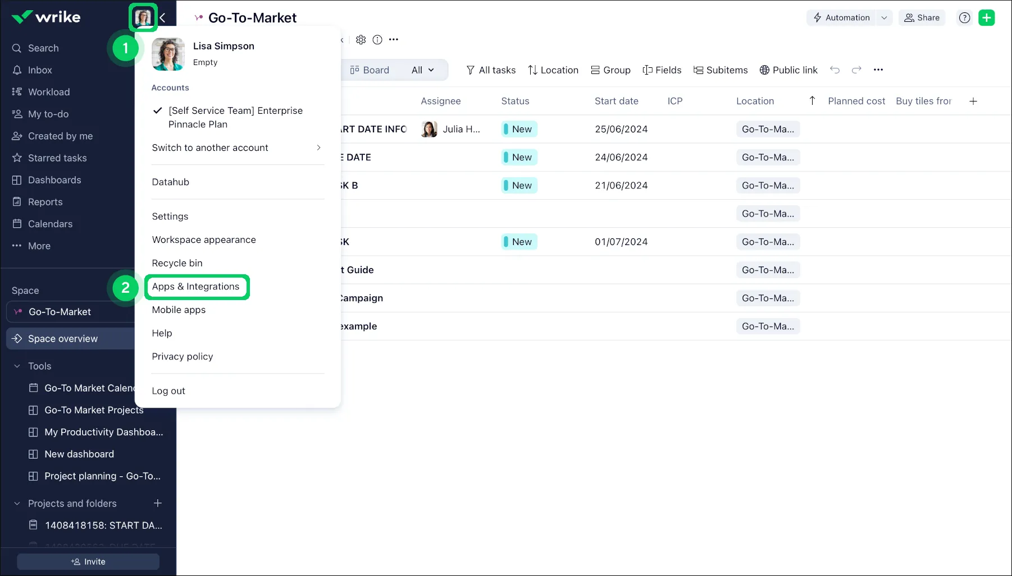
Task: Open Dashboards from the sidebar
Action: coord(54,179)
